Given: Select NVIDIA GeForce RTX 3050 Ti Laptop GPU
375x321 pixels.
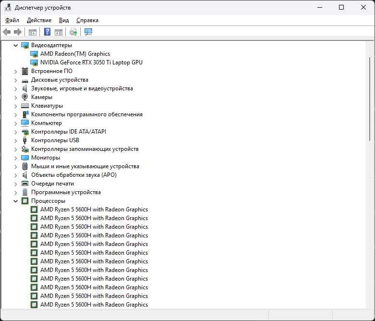Looking at the screenshot, I should 91,62.
